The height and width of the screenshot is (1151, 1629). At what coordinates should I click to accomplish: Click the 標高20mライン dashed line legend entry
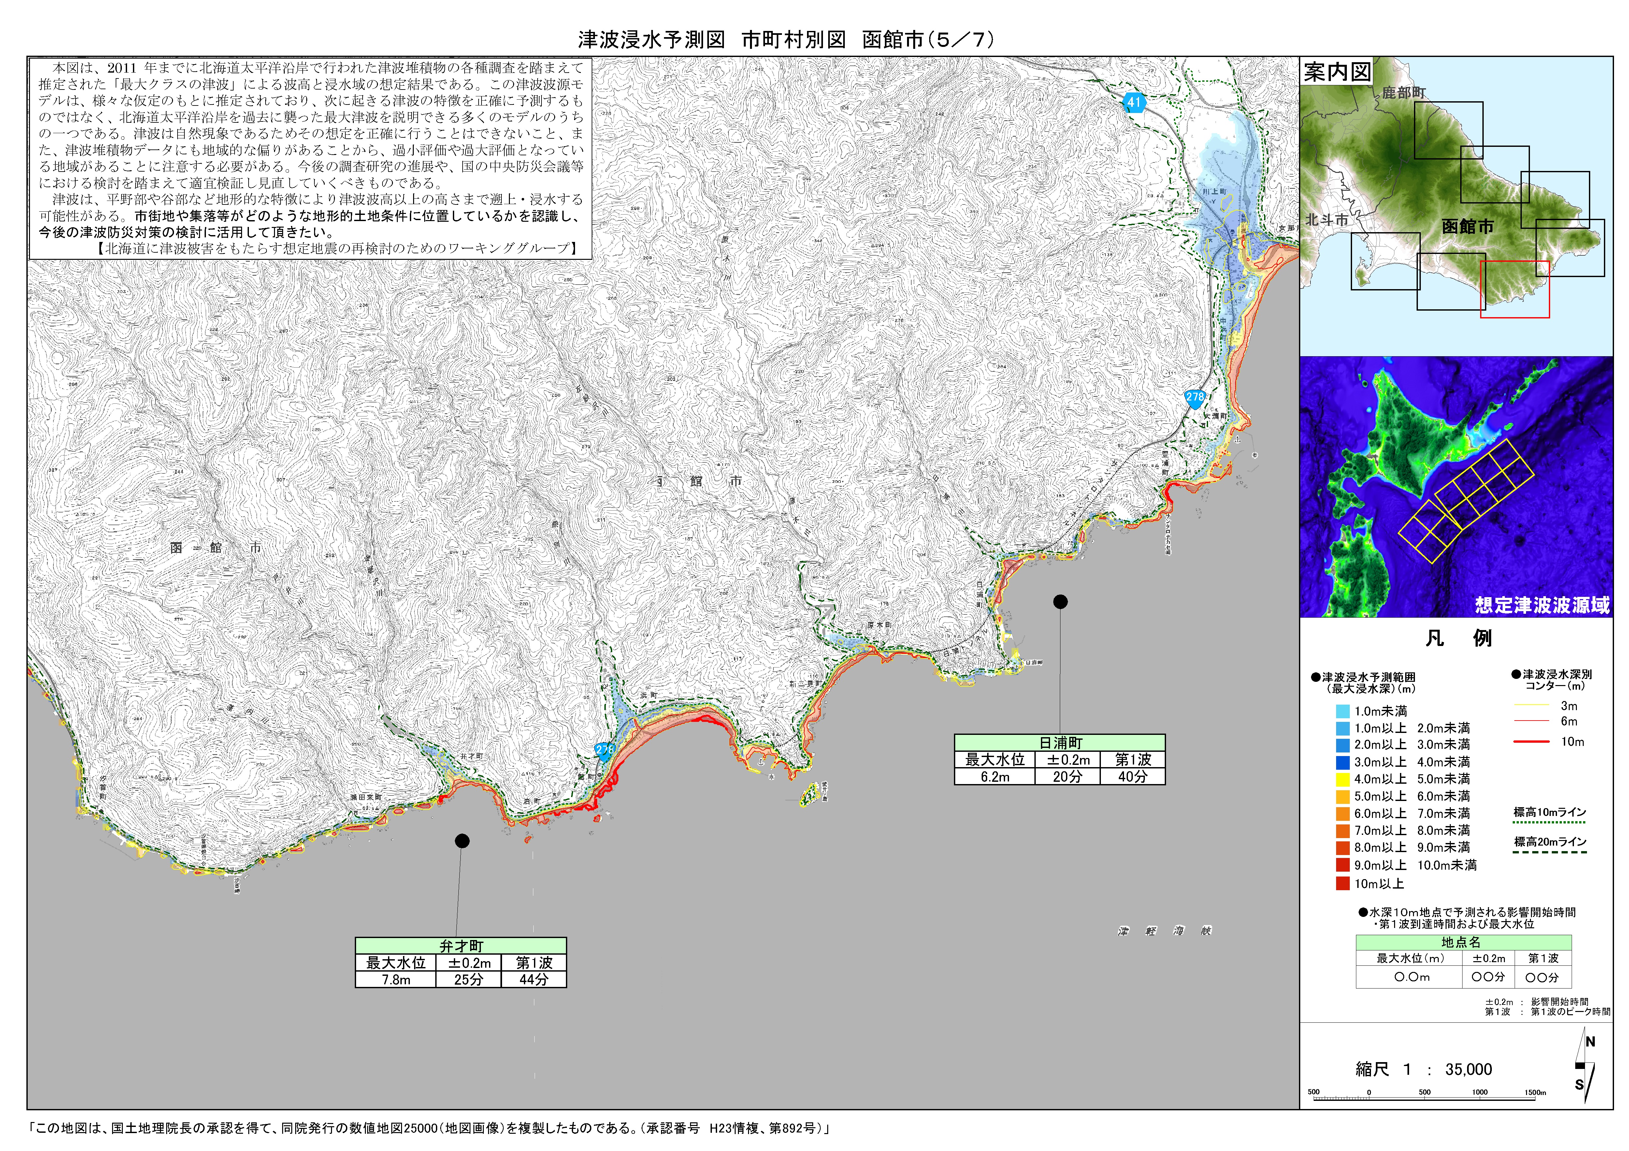click(x=1550, y=845)
